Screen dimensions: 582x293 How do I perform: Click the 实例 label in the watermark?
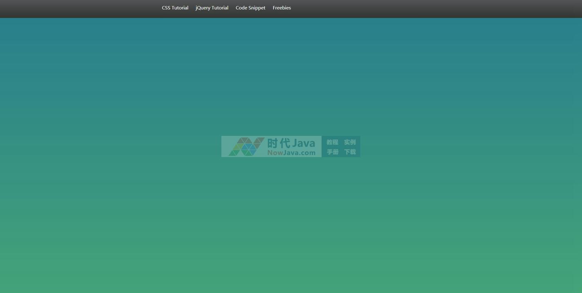click(x=350, y=142)
